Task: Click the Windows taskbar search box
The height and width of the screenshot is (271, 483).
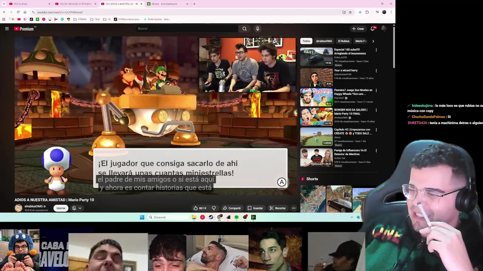Action: (x=168, y=217)
